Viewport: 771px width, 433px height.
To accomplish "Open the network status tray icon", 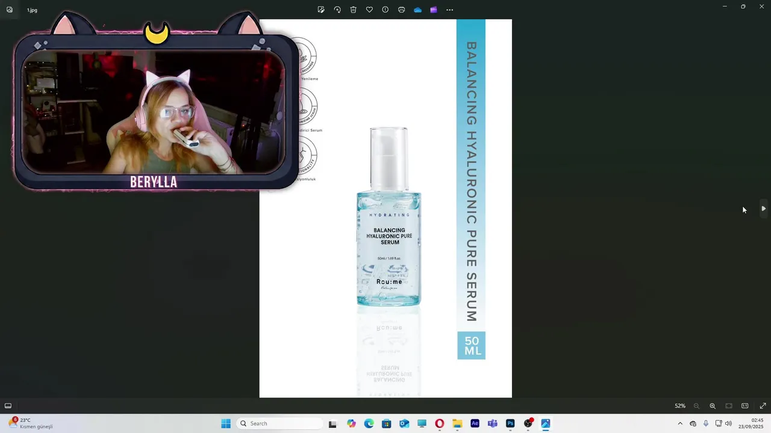I will click(719, 423).
